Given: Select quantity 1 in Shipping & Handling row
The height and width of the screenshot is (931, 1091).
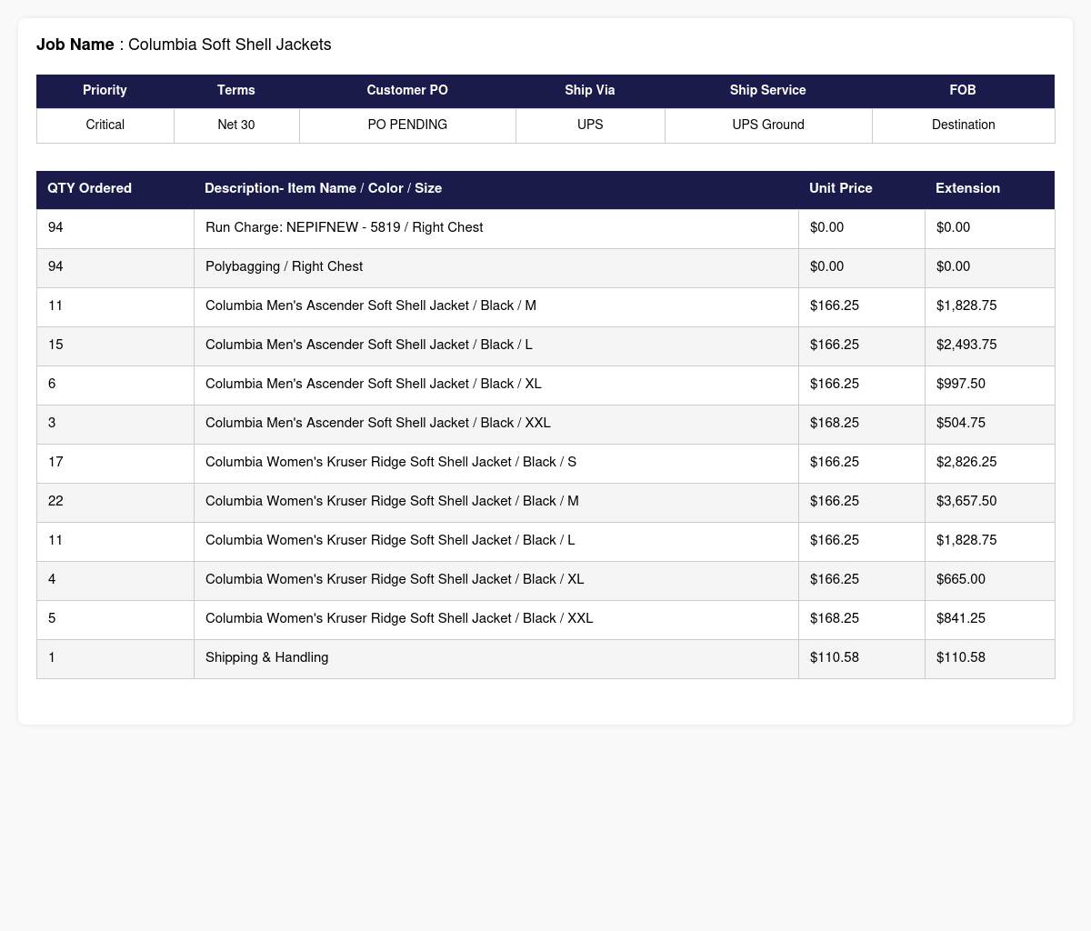Looking at the screenshot, I should (x=115, y=657).
